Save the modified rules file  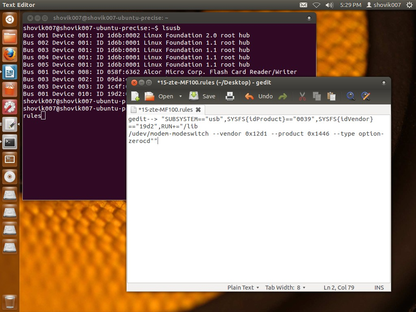[202, 96]
